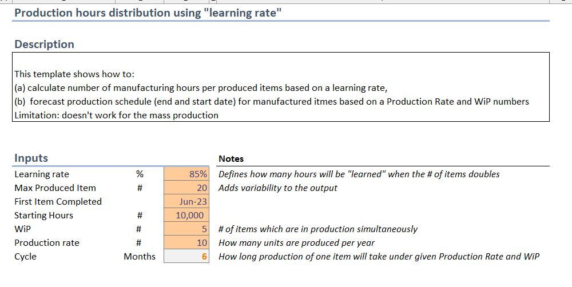
Task: Select the Description text box
Action: click(x=280, y=87)
